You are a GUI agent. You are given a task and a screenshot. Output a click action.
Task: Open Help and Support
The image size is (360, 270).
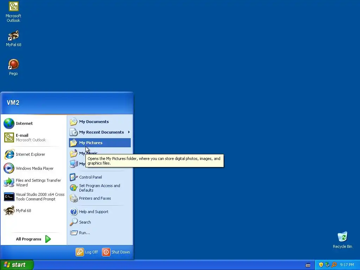tap(100, 212)
